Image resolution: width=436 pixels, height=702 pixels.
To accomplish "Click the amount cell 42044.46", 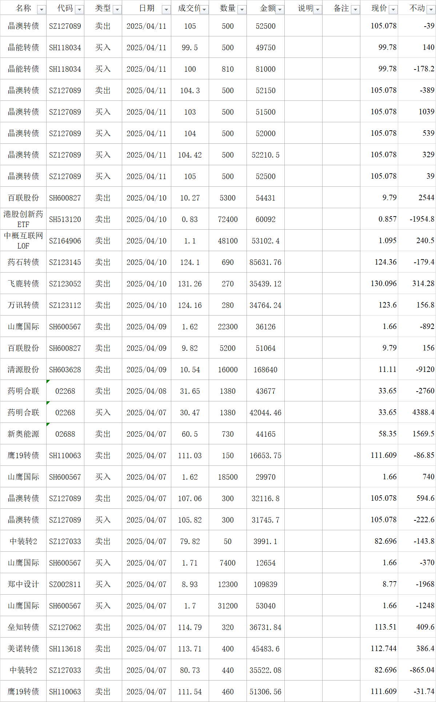I will (265, 412).
